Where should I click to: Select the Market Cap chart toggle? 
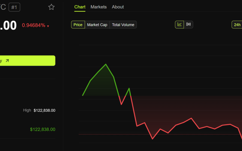click(97, 25)
